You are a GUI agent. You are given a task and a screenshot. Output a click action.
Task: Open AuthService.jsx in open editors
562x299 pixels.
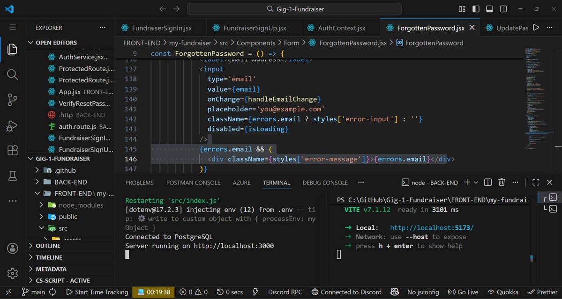[x=70, y=57]
